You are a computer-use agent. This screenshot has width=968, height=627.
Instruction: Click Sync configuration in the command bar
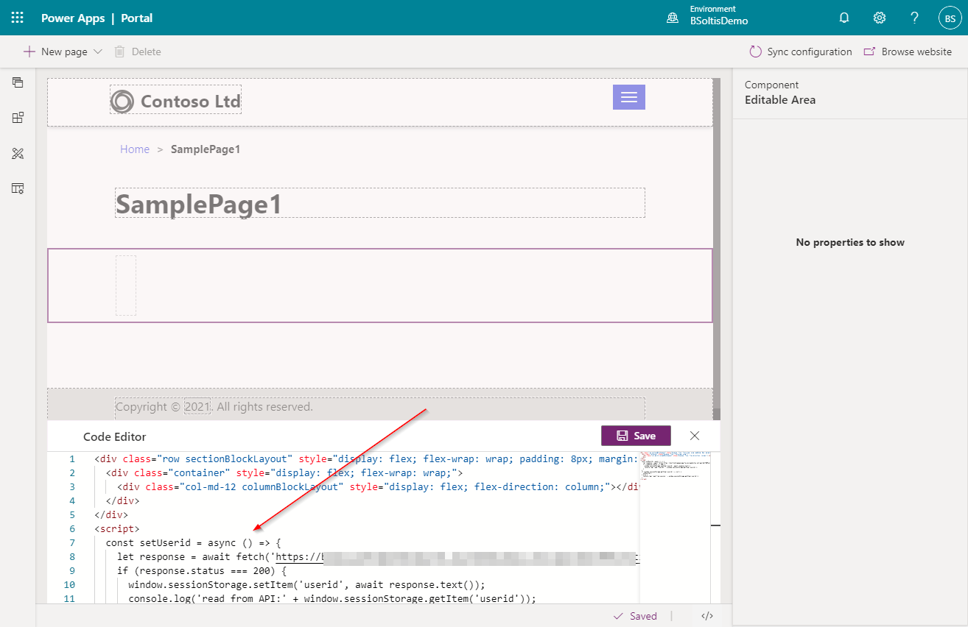800,52
